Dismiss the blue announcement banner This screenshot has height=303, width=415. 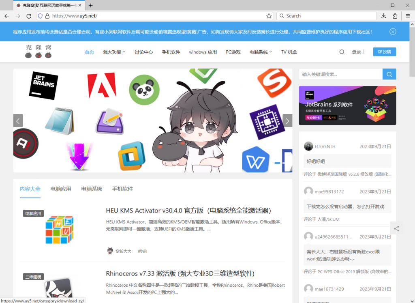[x=393, y=32]
